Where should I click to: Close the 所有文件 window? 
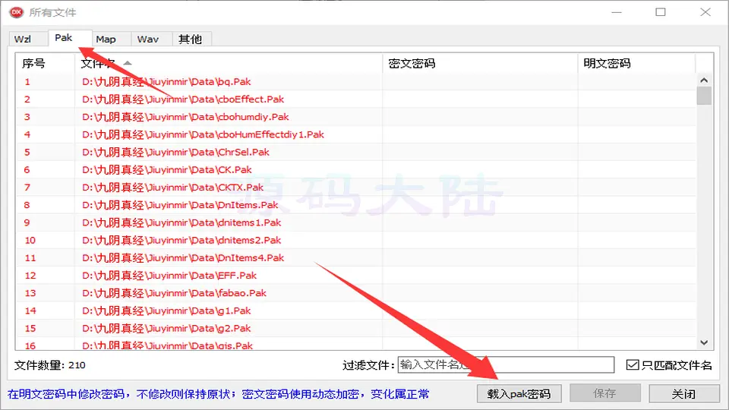point(705,12)
